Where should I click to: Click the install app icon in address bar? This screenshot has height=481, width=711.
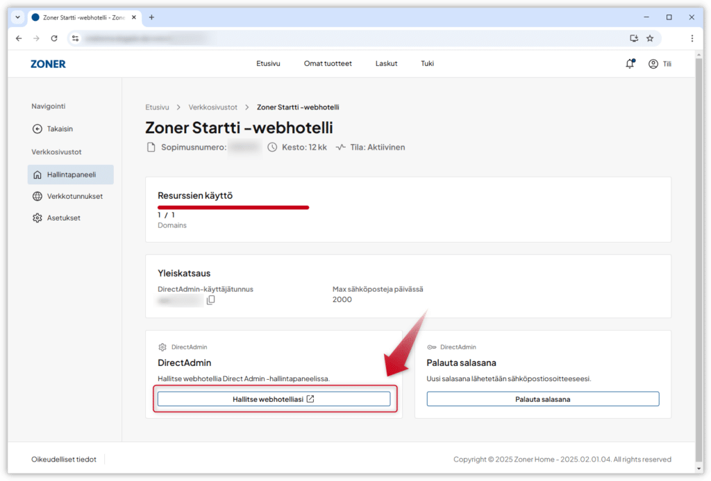(x=633, y=38)
